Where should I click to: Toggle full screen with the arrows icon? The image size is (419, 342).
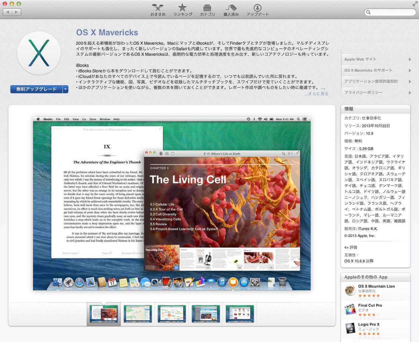415,4
